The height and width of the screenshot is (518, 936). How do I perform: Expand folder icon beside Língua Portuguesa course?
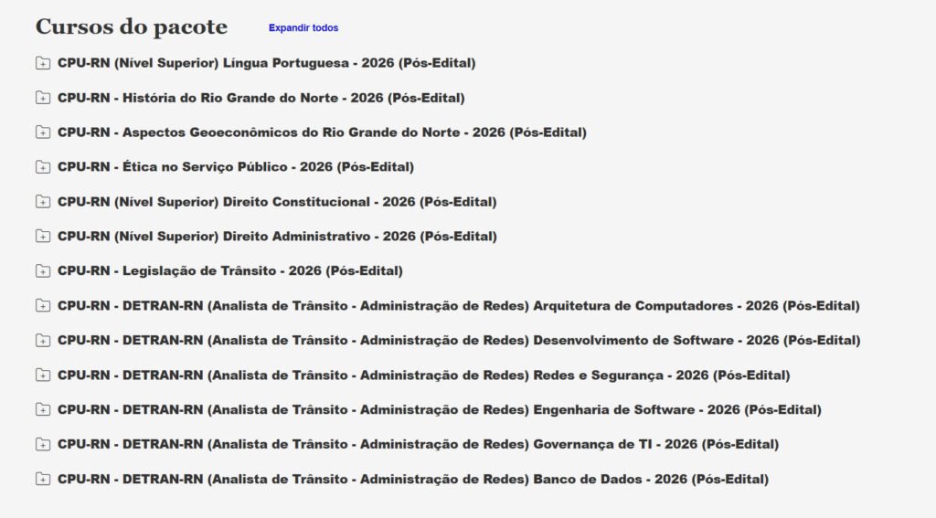tap(43, 63)
